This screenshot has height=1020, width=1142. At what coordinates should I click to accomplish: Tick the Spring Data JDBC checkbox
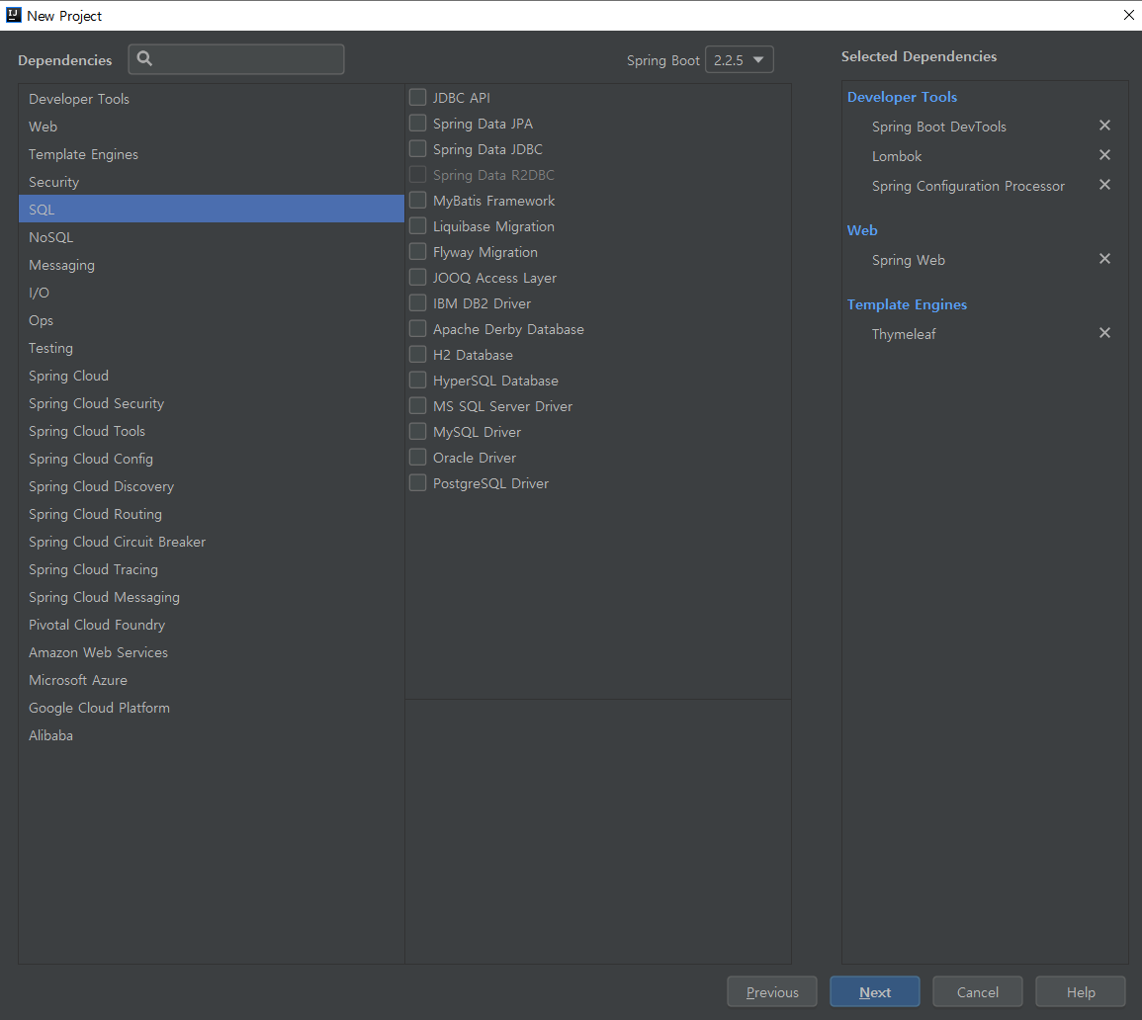pyautogui.click(x=417, y=148)
